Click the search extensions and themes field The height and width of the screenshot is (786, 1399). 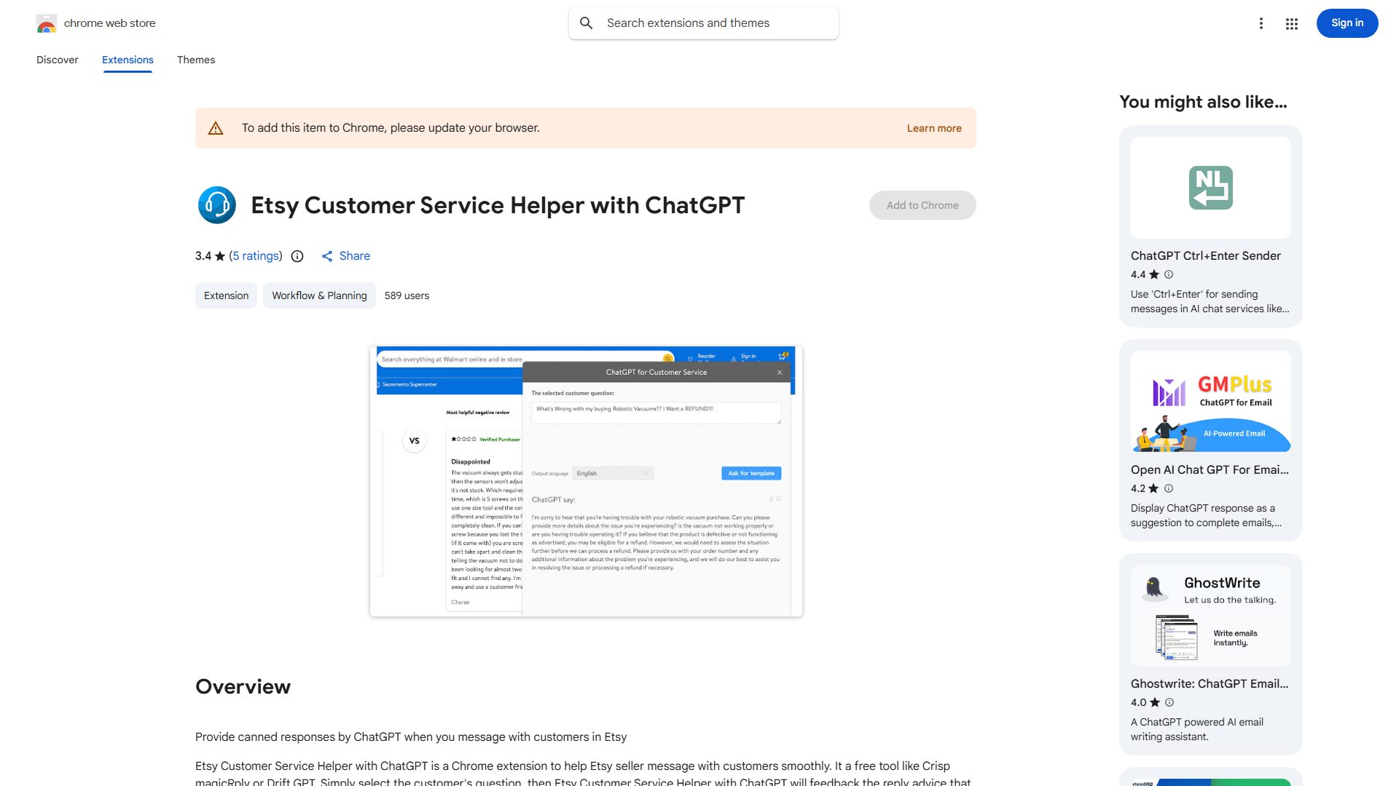tap(702, 23)
